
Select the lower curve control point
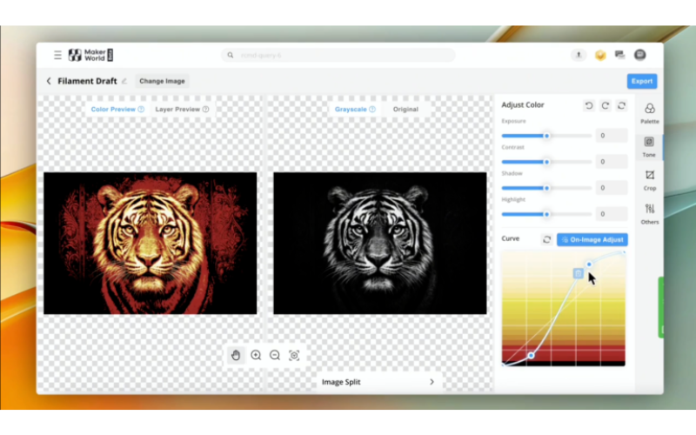tap(531, 356)
